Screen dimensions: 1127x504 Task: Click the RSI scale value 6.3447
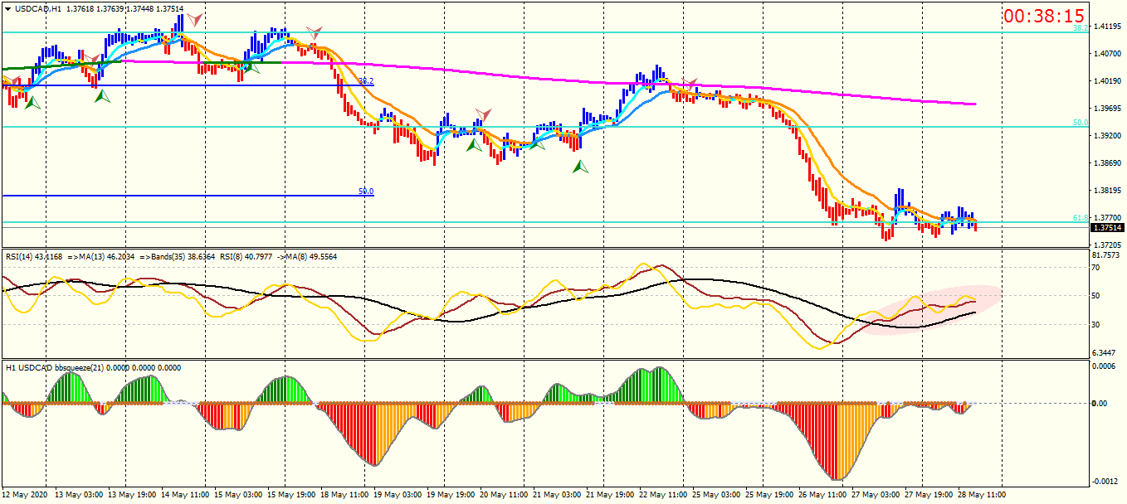(1105, 353)
